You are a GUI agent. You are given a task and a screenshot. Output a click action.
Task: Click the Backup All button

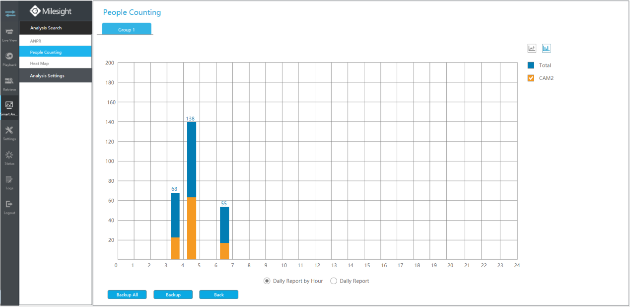click(x=127, y=295)
